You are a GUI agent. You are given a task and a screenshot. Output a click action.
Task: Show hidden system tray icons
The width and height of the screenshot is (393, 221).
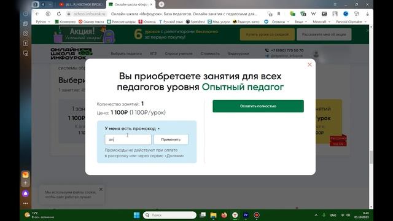click(316, 215)
